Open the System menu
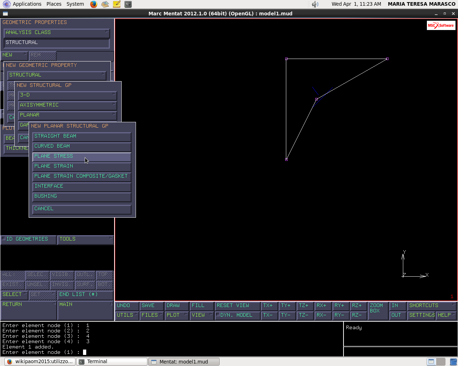This screenshot has width=458, height=366. click(75, 4)
